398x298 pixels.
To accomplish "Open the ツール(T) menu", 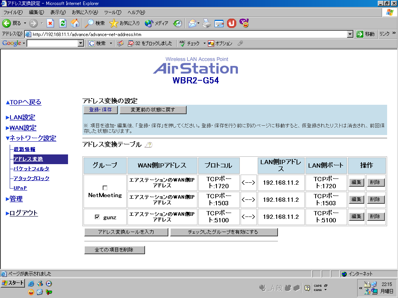I will pos(113,12).
